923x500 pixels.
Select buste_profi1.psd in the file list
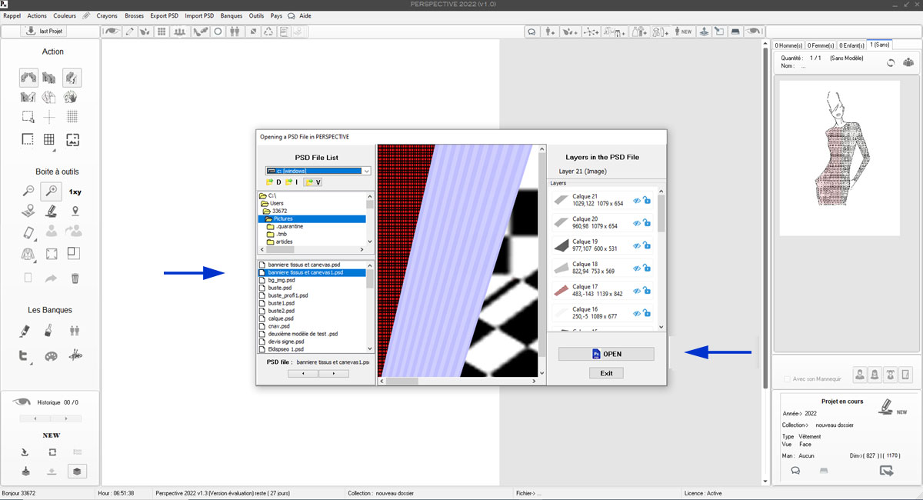click(288, 295)
